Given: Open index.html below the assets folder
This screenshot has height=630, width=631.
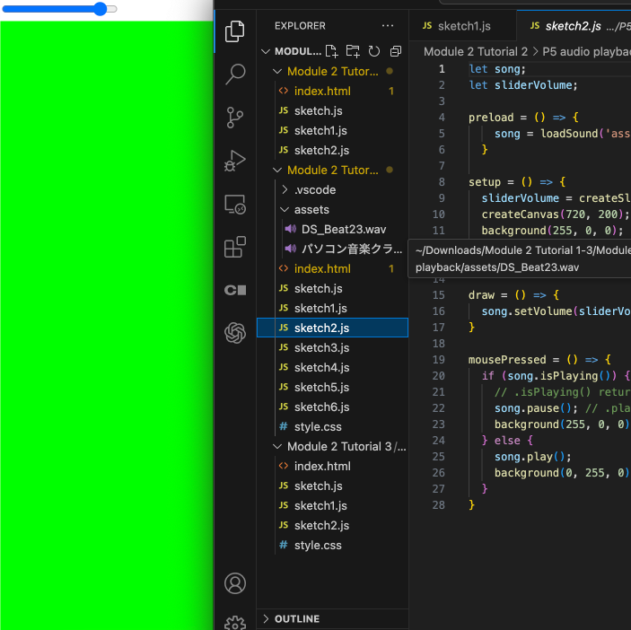Looking at the screenshot, I should click(x=332, y=268).
